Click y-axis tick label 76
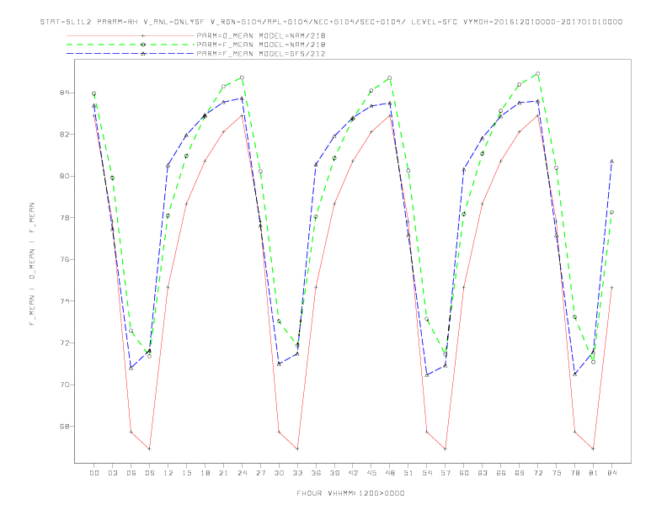667x515 pixels. point(63,259)
